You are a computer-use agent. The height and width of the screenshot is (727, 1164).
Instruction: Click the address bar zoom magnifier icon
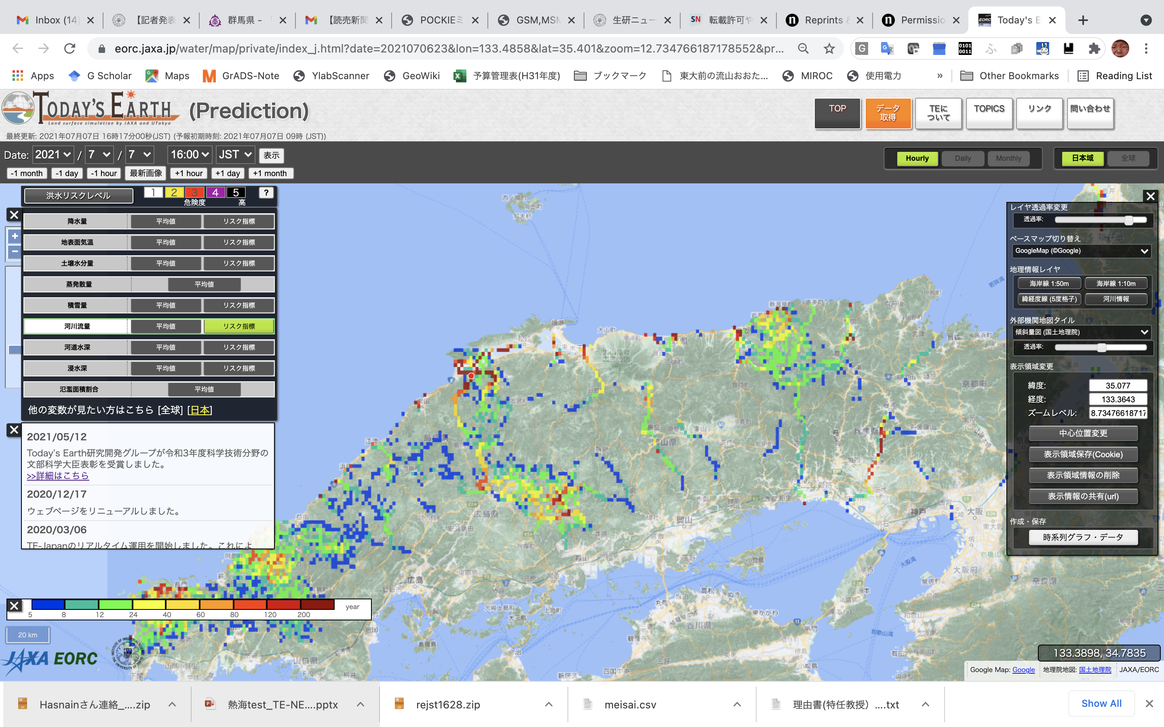pos(803,48)
